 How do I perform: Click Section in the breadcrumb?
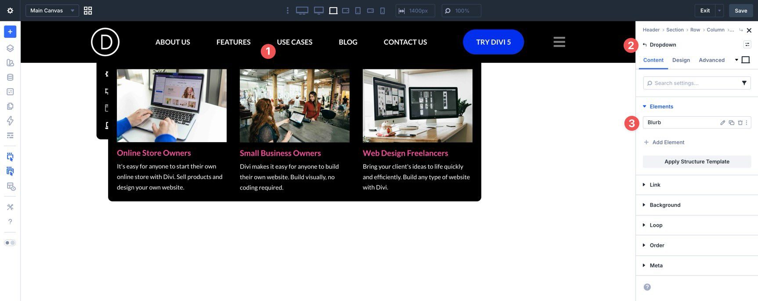tap(675, 30)
